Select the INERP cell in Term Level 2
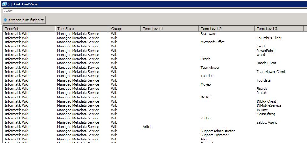This screenshot has height=143, width=307. [206, 97]
